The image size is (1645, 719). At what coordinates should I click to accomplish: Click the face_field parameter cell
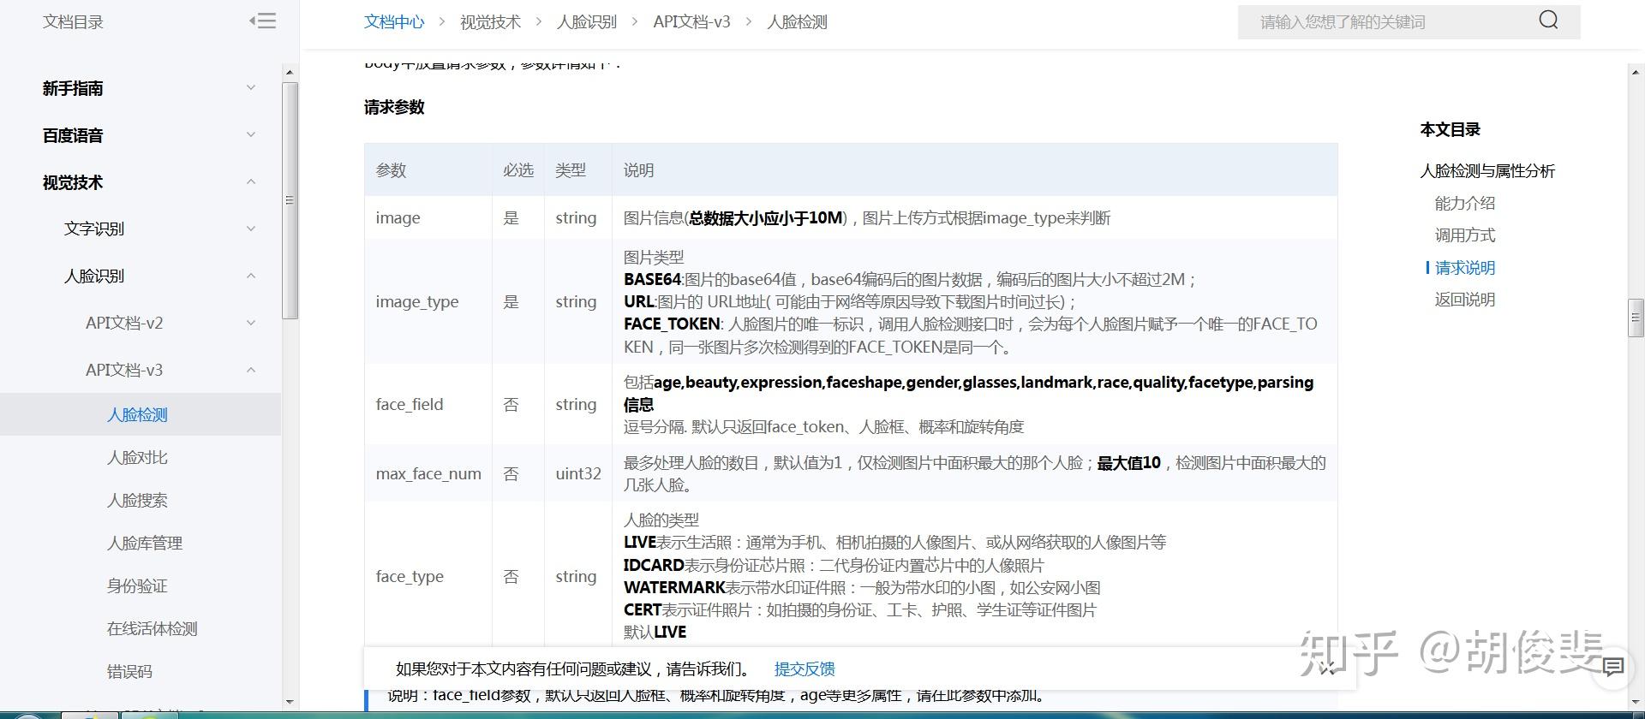tap(428, 404)
